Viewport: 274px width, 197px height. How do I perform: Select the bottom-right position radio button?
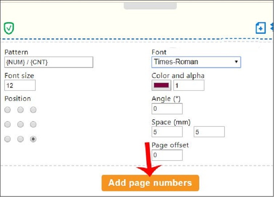click(33, 139)
